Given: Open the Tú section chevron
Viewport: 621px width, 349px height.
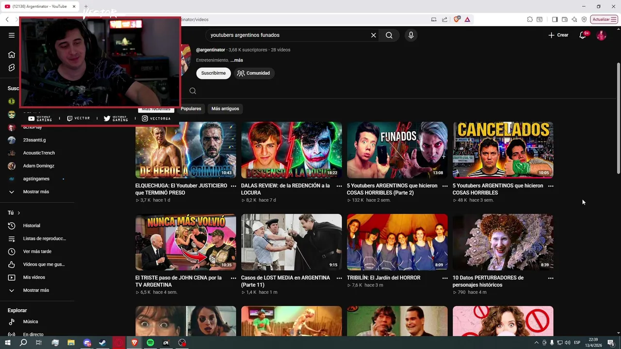Looking at the screenshot, I should coord(19,213).
